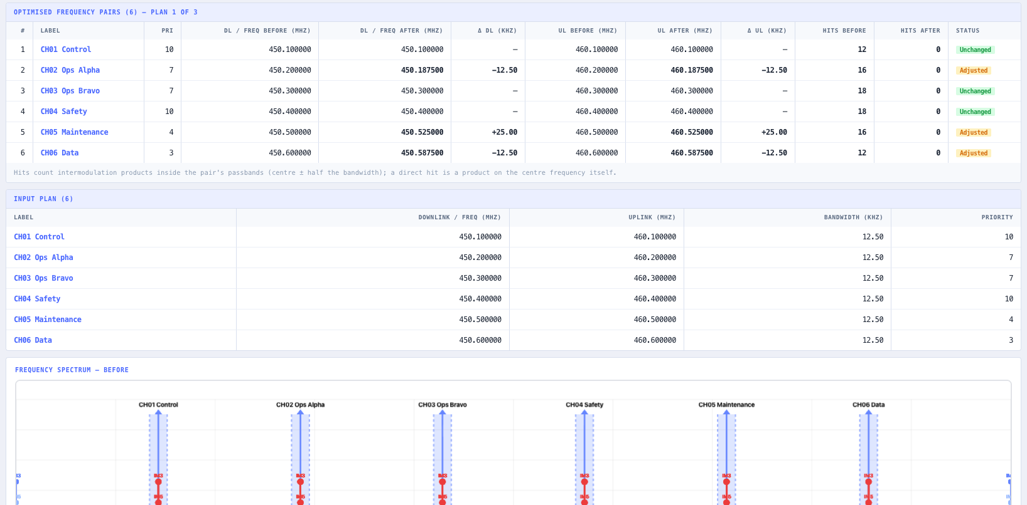Viewport: 1027px width, 505px height.
Task: Click the red IM3 marker on the CH05 Maintenance carrier
Action: click(726, 482)
